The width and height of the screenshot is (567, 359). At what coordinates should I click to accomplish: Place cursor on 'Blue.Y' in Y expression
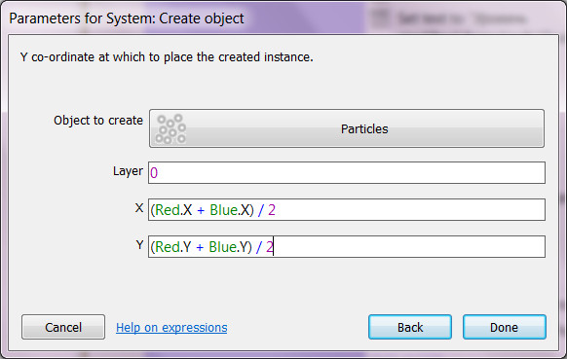(229, 247)
